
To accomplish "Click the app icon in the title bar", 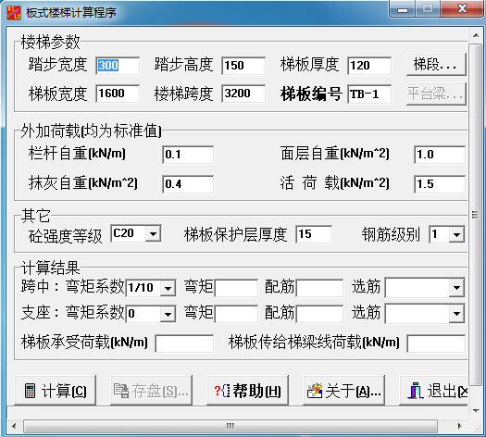I will [14, 12].
